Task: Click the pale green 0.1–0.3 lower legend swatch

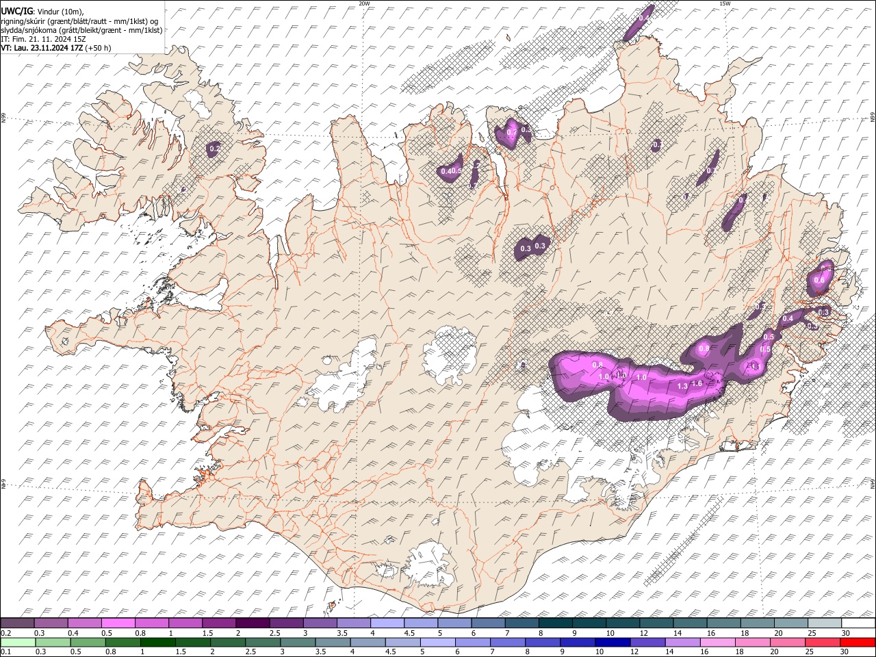Action: 17,642
